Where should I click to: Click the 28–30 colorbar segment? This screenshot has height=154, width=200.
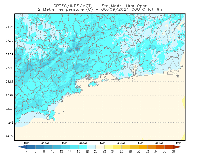pyautogui.click(x=134, y=147)
